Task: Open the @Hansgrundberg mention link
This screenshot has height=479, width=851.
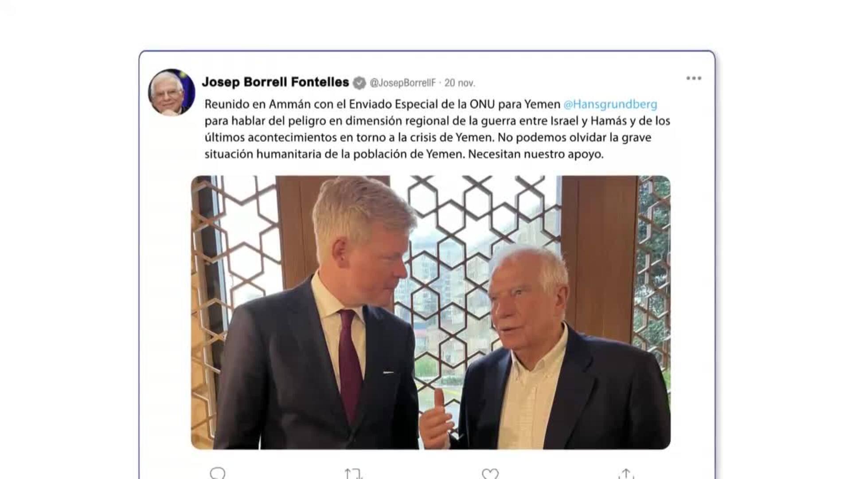Action: 610,104
